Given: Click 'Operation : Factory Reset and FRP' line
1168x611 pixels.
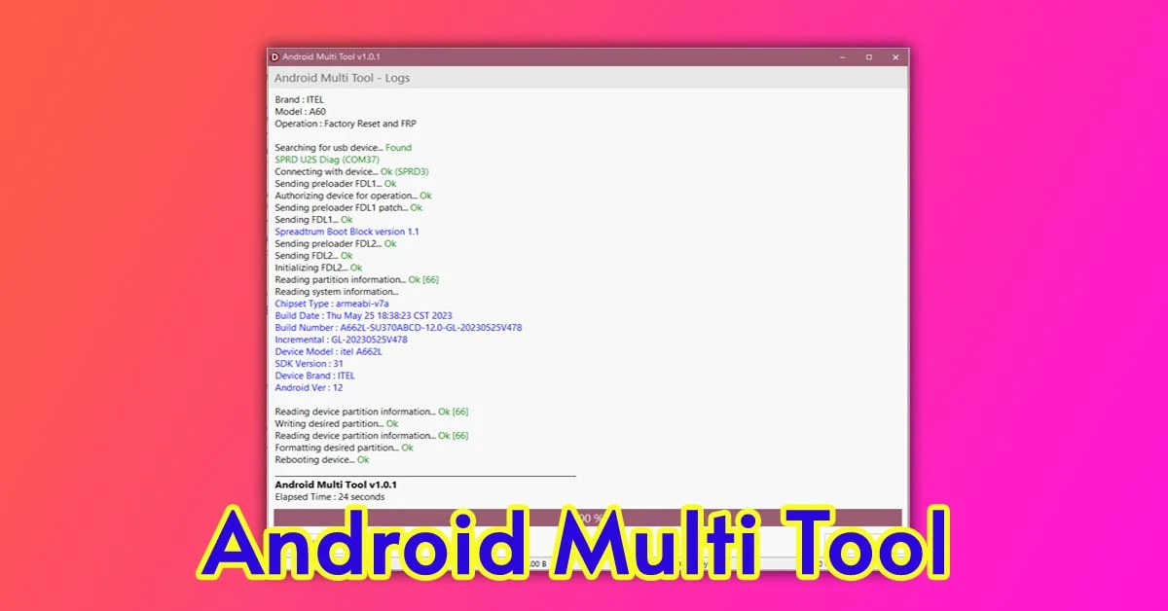Looking at the screenshot, I should coord(346,124).
